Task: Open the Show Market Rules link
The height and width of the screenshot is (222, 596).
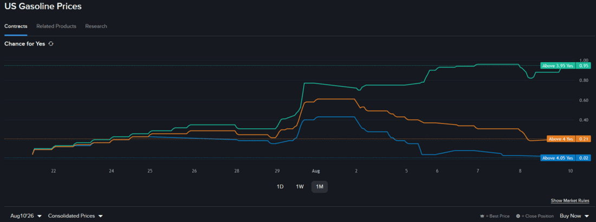Action: click(x=570, y=201)
